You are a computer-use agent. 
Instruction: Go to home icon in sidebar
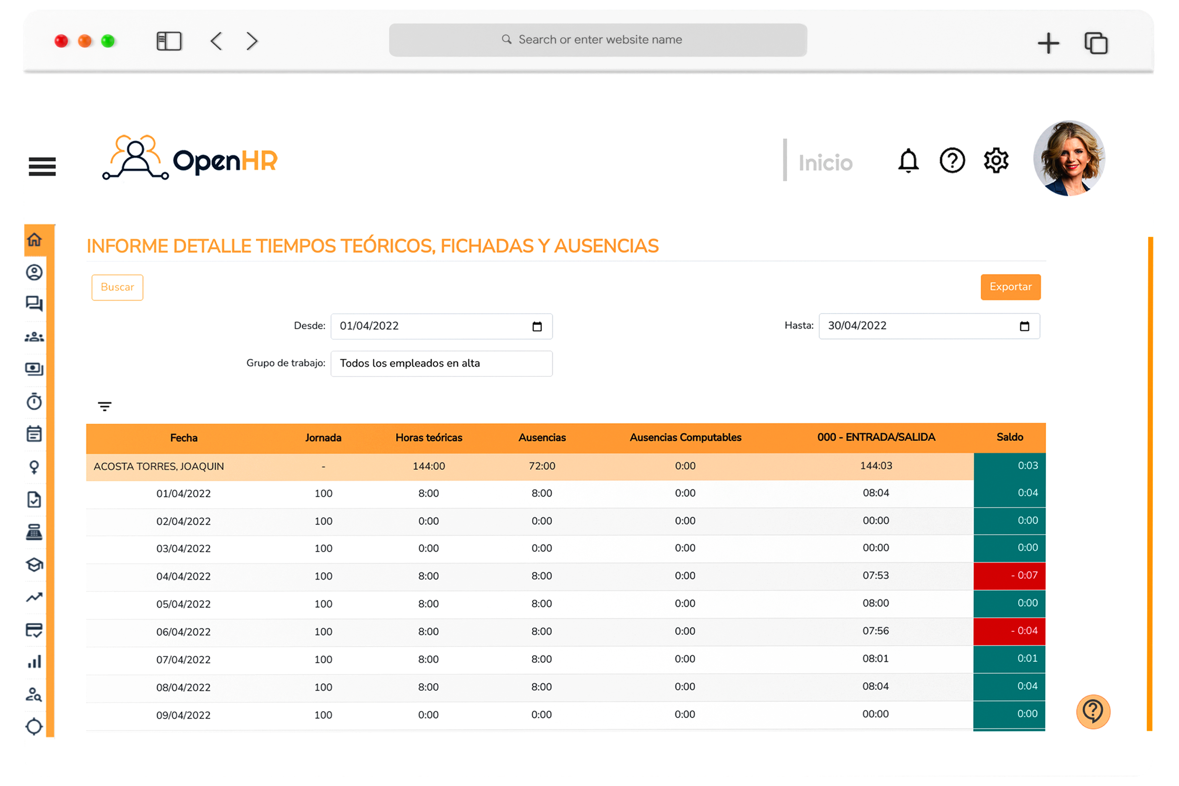point(35,240)
